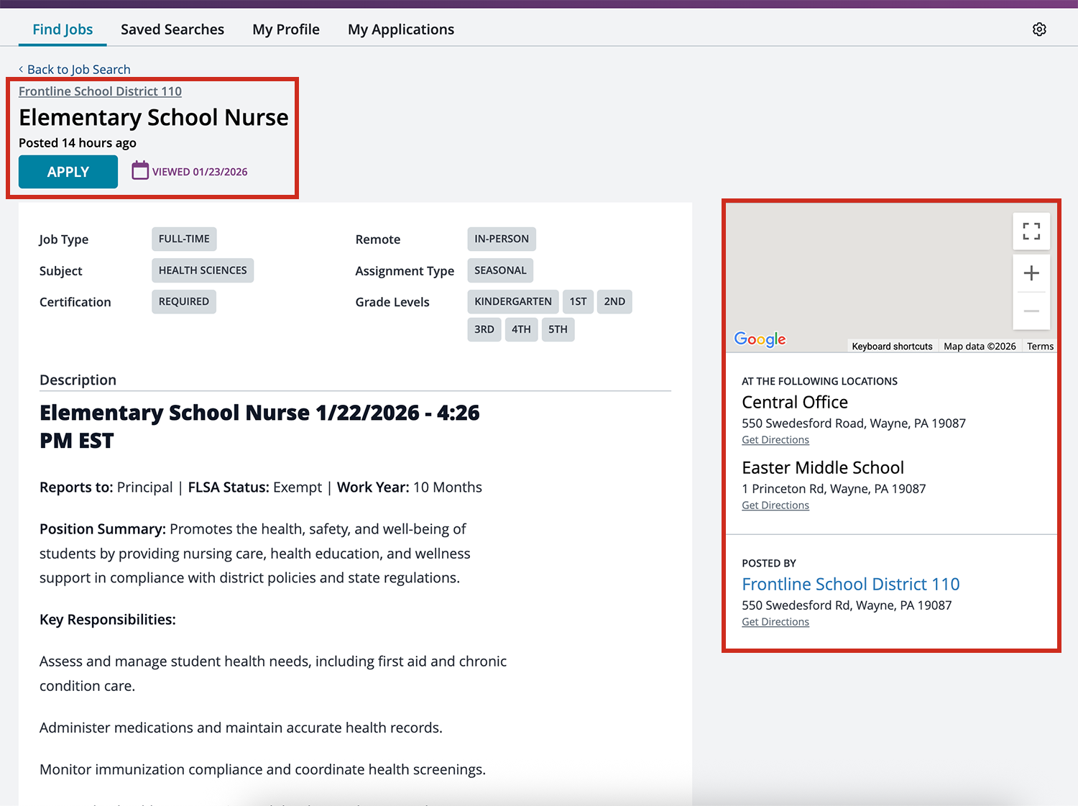Click the HEALTH SCIENCES subject tag

tap(202, 270)
